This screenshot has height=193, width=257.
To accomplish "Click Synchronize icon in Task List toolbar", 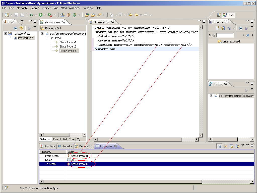I will coord(223,28).
